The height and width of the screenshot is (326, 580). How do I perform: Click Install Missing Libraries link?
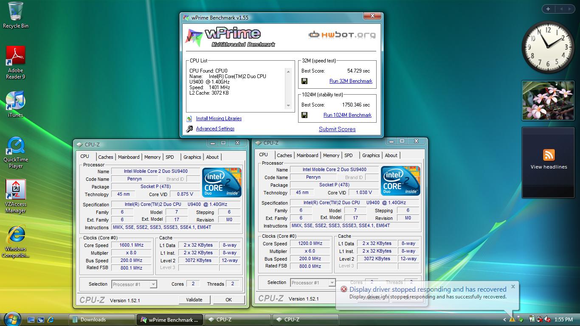click(219, 119)
